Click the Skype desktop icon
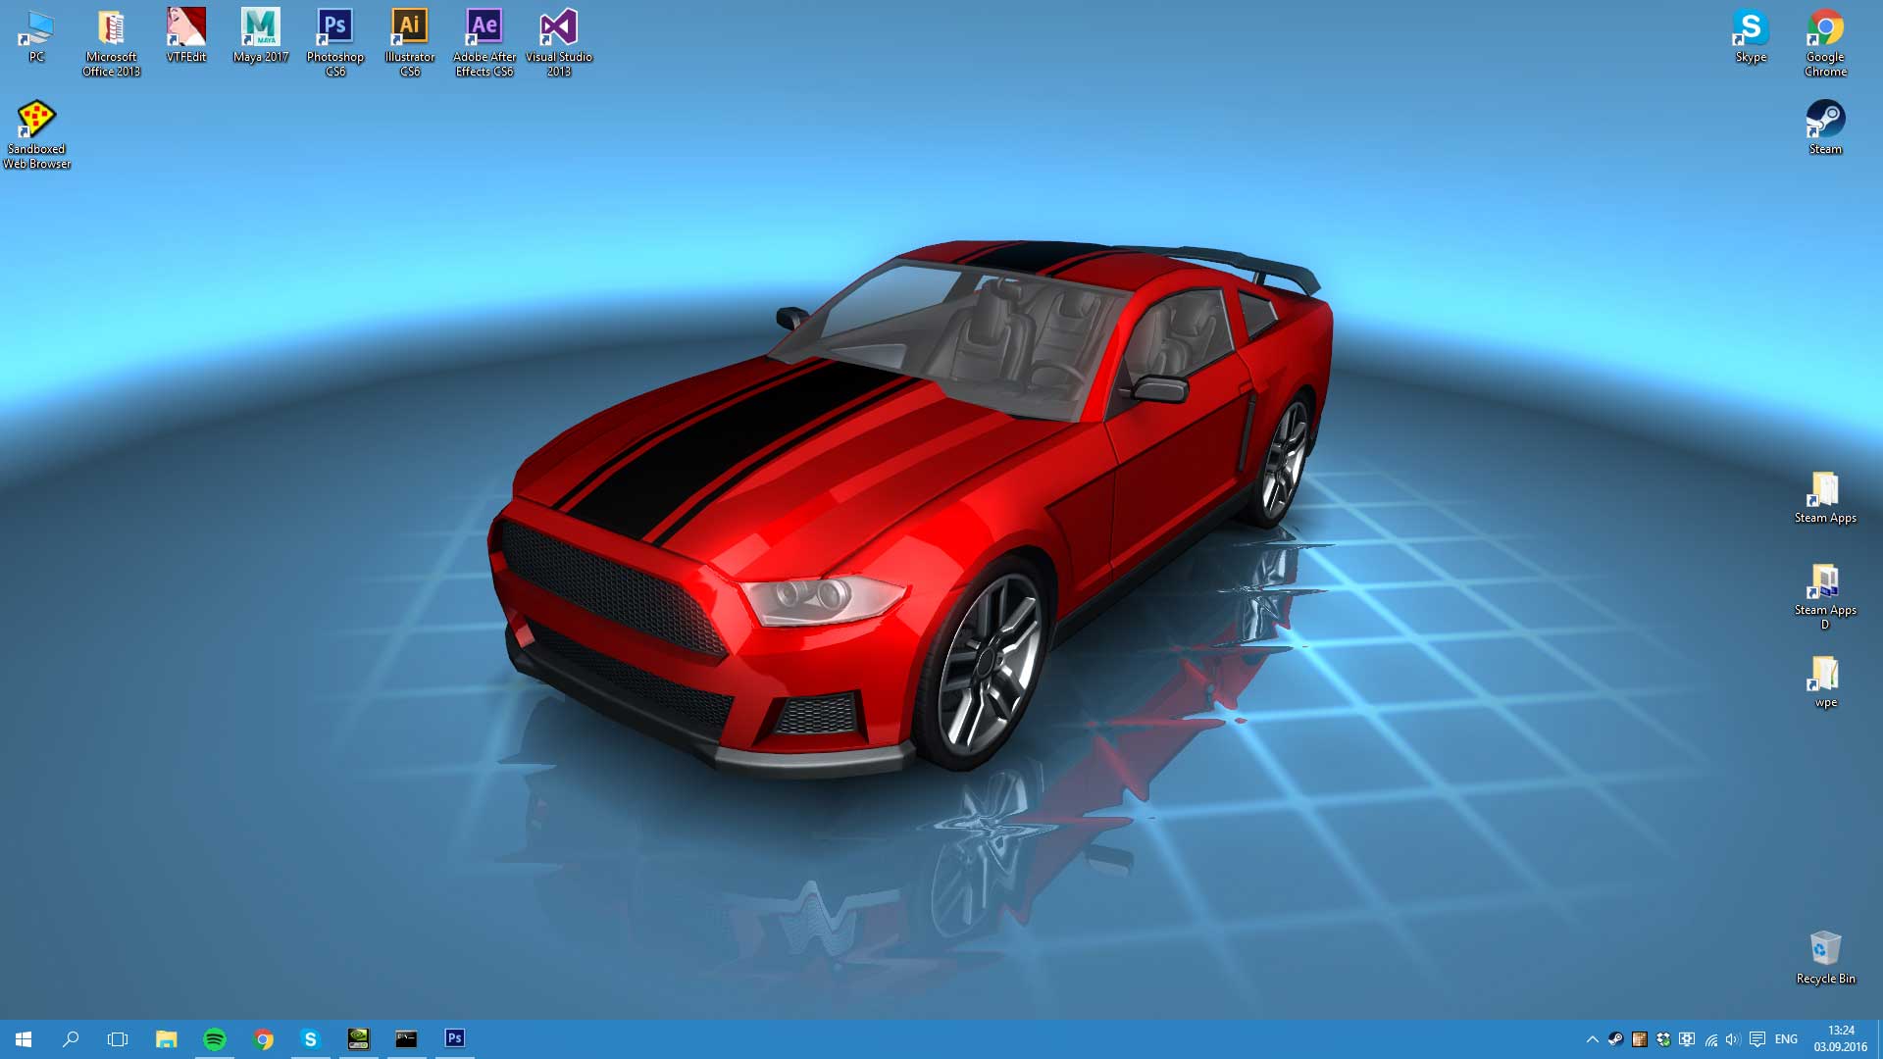1883x1059 pixels. [x=1751, y=34]
